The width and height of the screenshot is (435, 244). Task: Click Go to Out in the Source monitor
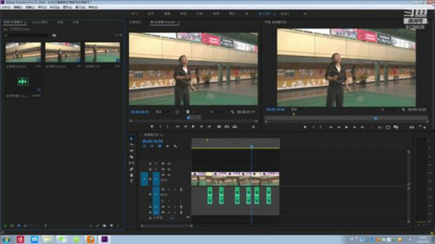209,127
